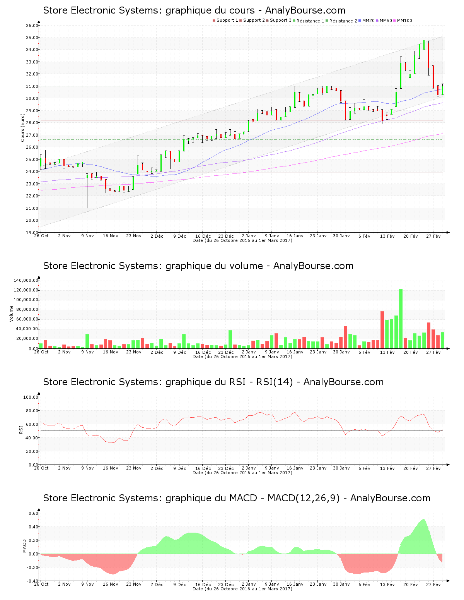Click the right arrow on the price chart x-axis
This screenshot has width=464, height=600.
coord(448,232)
